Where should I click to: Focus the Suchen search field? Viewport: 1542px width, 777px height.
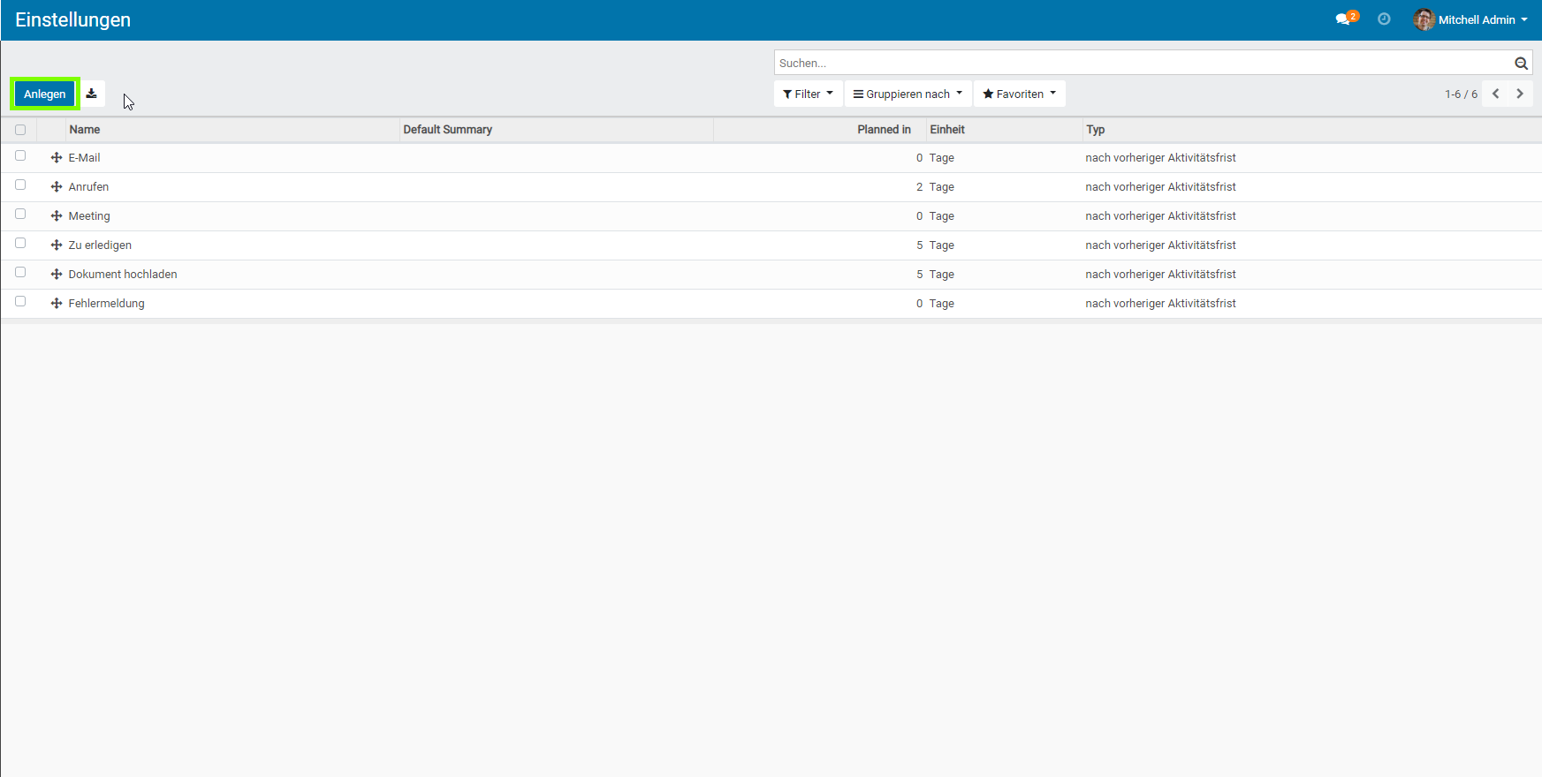pyautogui.click(x=1140, y=64)
